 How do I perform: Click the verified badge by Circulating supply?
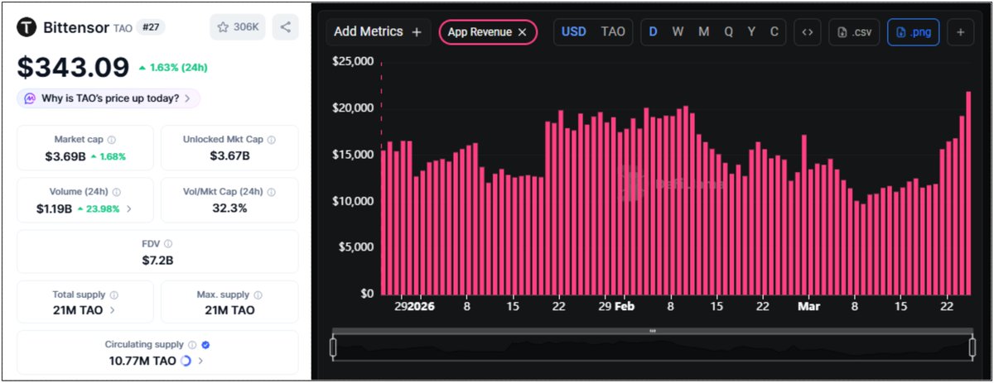click(205, 344)
